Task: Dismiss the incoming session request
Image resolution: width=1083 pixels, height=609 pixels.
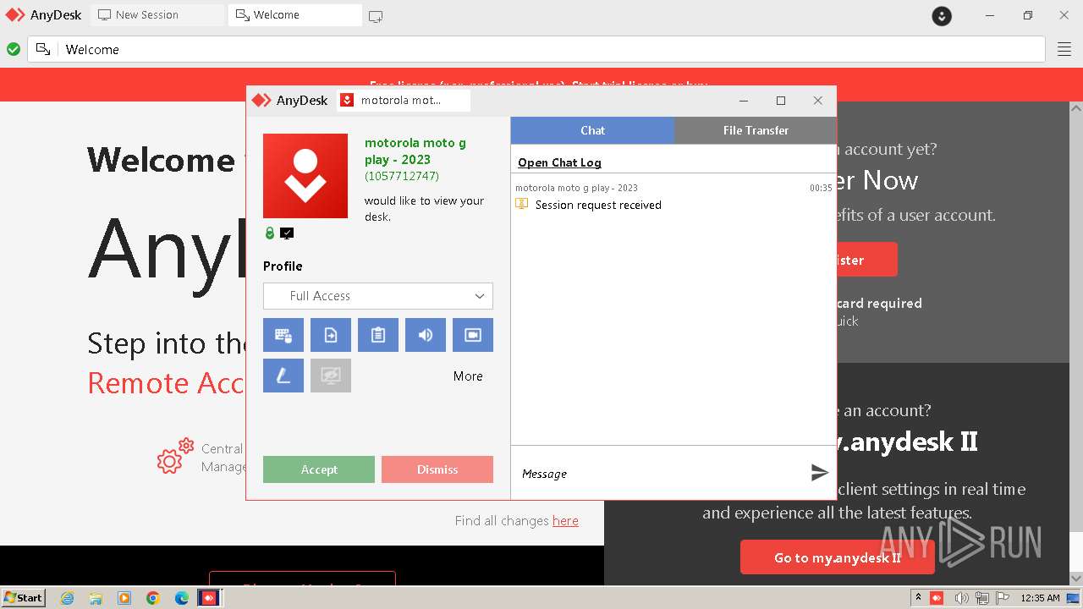Action: pos(437,469)
